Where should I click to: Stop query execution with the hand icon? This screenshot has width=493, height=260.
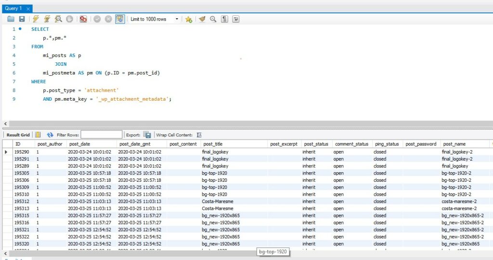click(x=69, y=19)
